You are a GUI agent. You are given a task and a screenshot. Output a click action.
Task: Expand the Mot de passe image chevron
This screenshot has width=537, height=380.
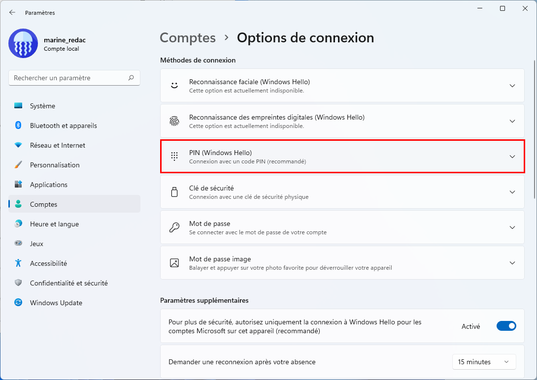(x=512, y=263)
